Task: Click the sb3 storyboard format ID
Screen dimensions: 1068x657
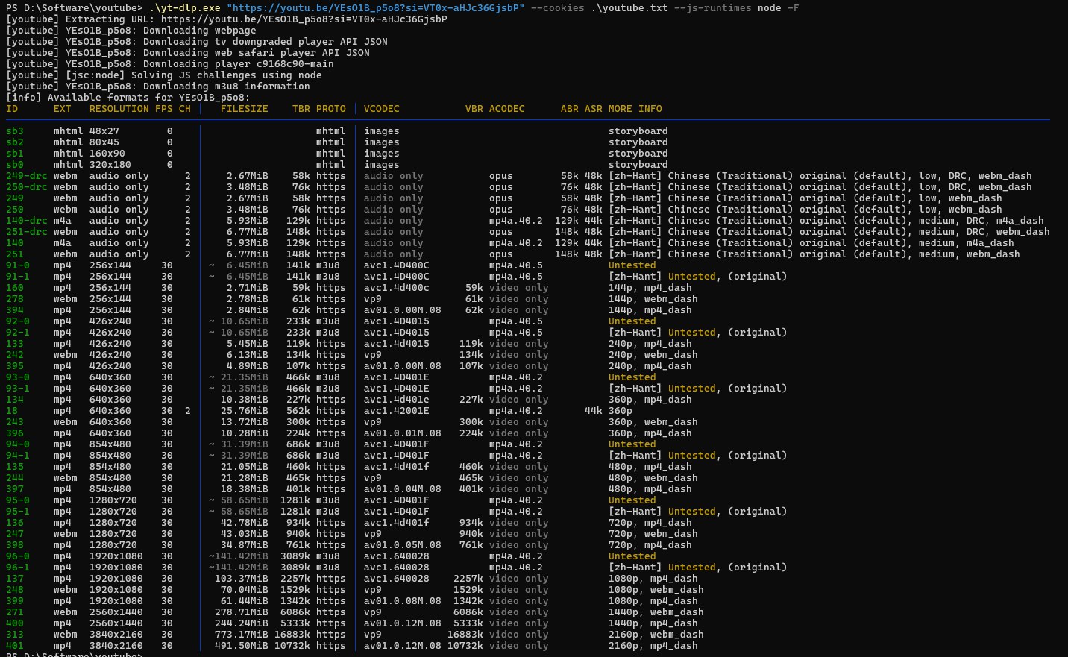Action: coord(15,131)
